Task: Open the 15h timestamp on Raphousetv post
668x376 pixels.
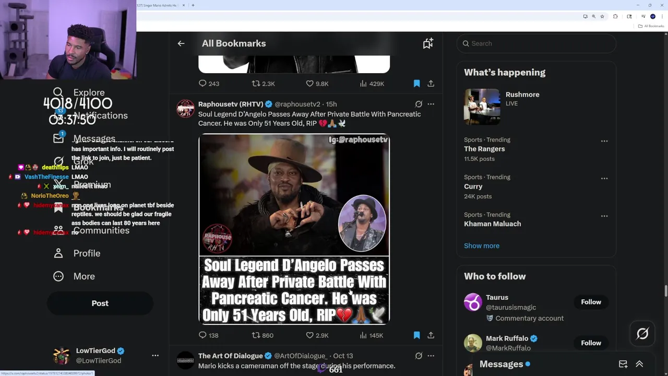Action: 331,104
